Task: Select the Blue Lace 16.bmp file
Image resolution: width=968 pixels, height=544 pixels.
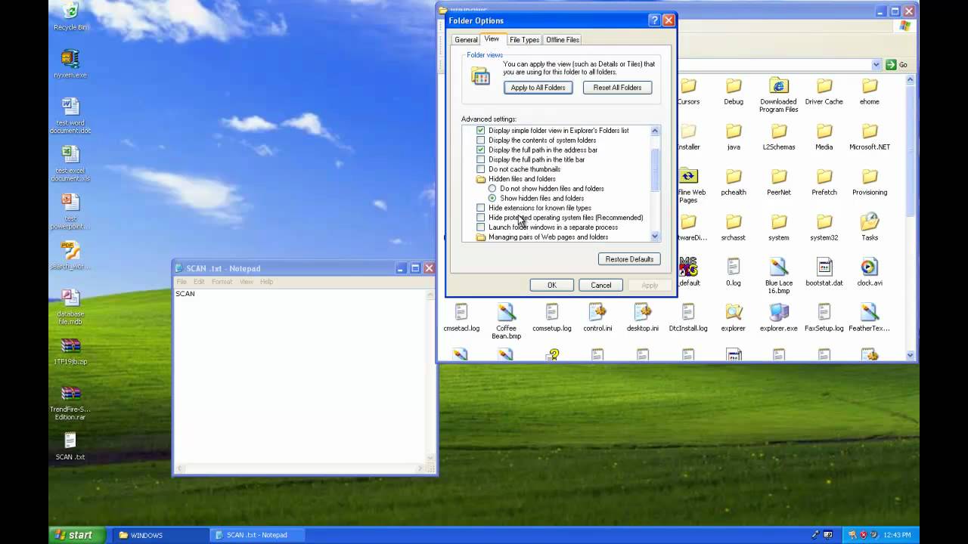Action: point(779,277)
